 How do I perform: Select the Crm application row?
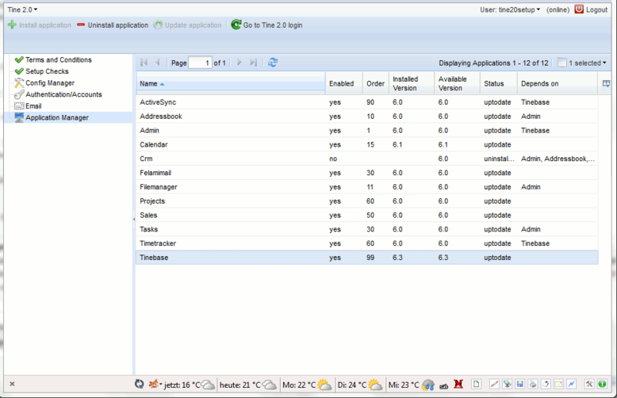pyautogui.click(x=367, y=159)
